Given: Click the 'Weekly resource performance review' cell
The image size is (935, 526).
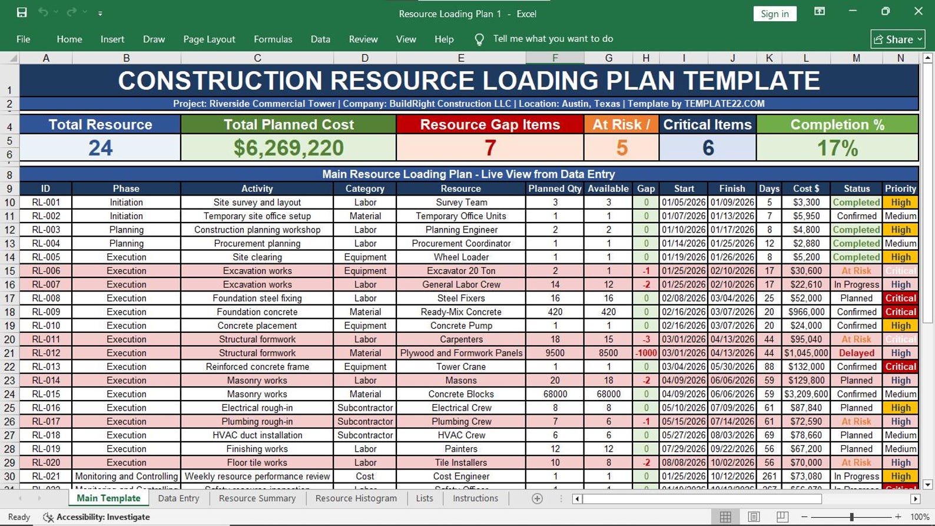Looking at the screenshot, I should coord(257,476).
